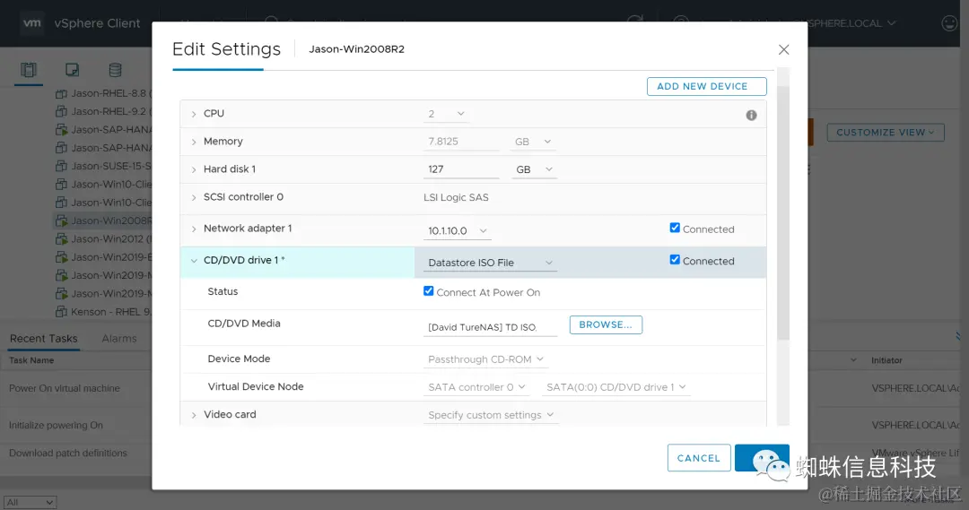Open Storage inventory icon

[x=115, y=70]
